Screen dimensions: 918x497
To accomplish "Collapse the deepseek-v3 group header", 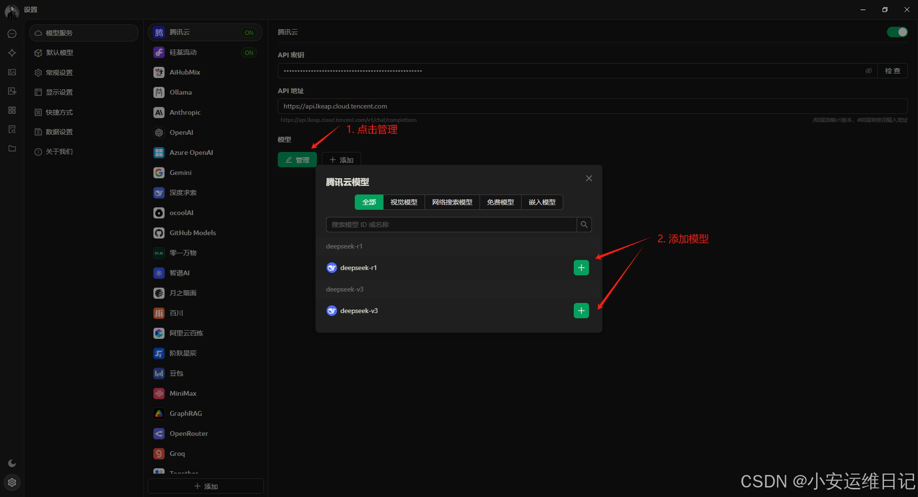I will click(x=459, y=289).
